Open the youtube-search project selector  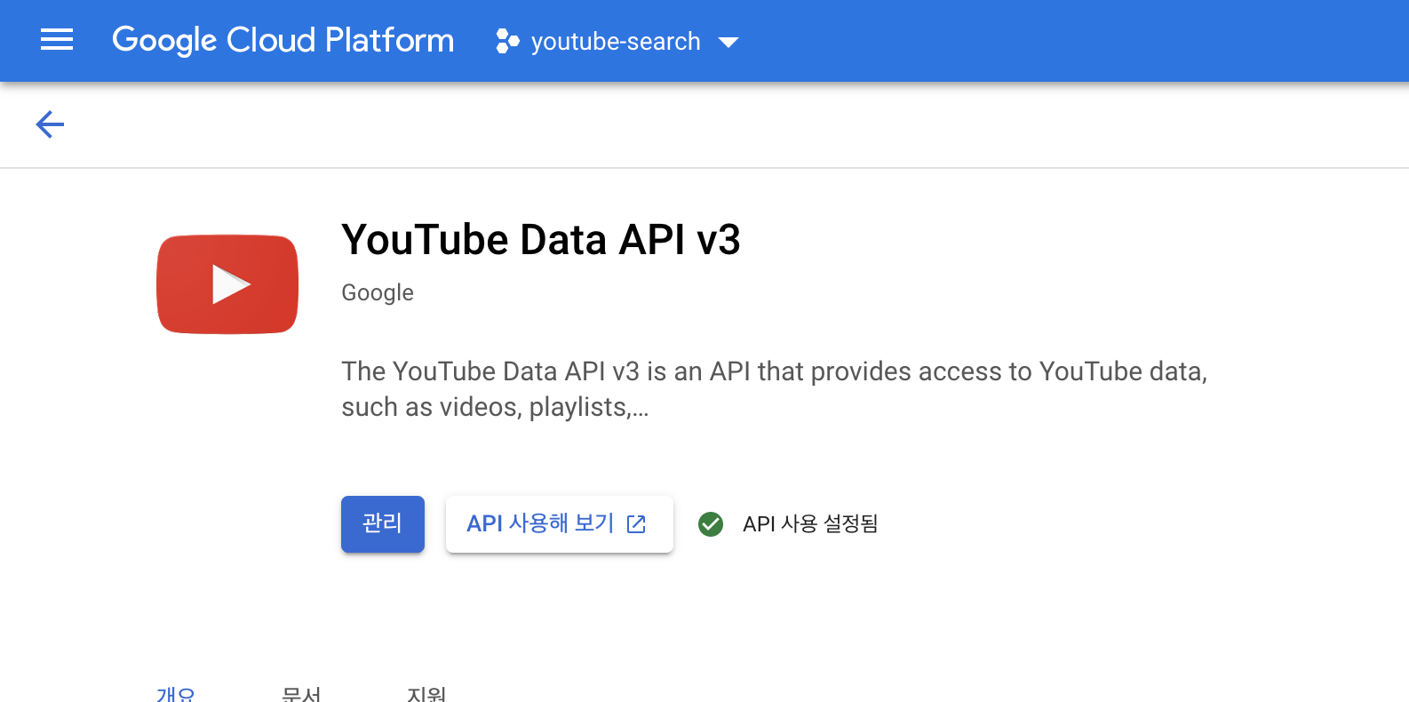pyautogui.click(x=617, y=41)
